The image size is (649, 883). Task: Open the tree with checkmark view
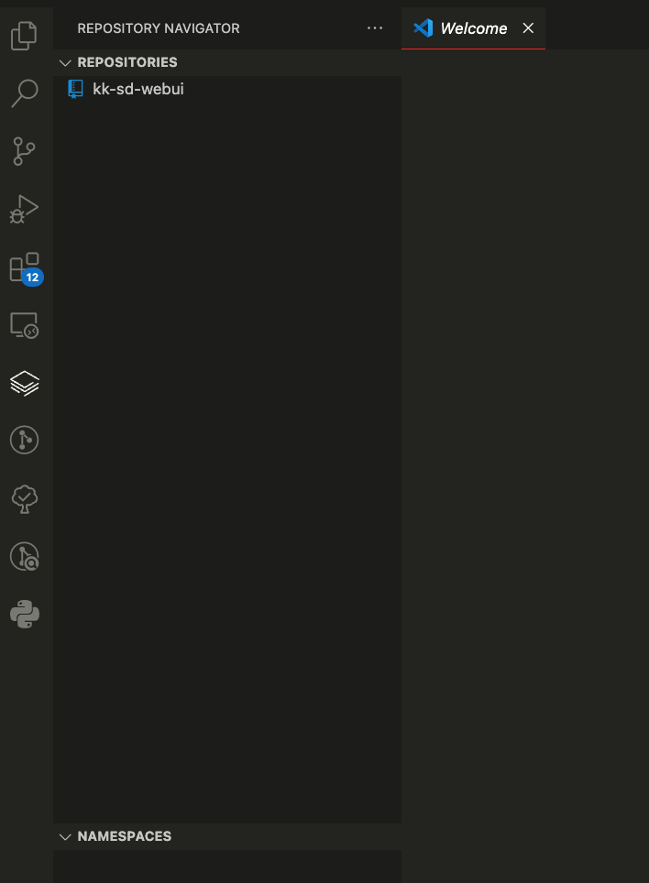[x=24, y=499]
